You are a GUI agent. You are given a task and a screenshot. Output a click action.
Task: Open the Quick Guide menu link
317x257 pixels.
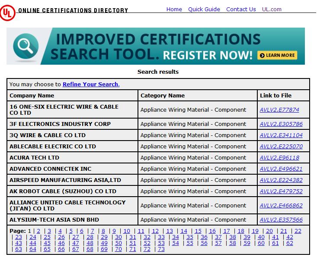coord(204,9)
